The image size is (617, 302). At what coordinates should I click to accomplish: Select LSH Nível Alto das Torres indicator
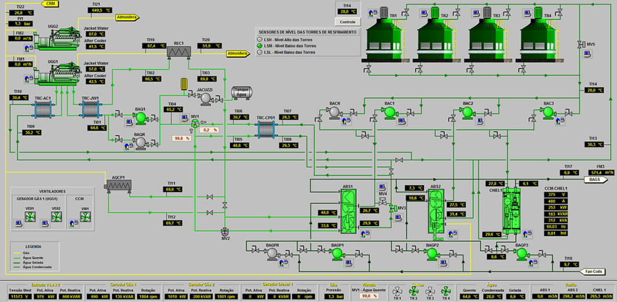tap(260, 39)
